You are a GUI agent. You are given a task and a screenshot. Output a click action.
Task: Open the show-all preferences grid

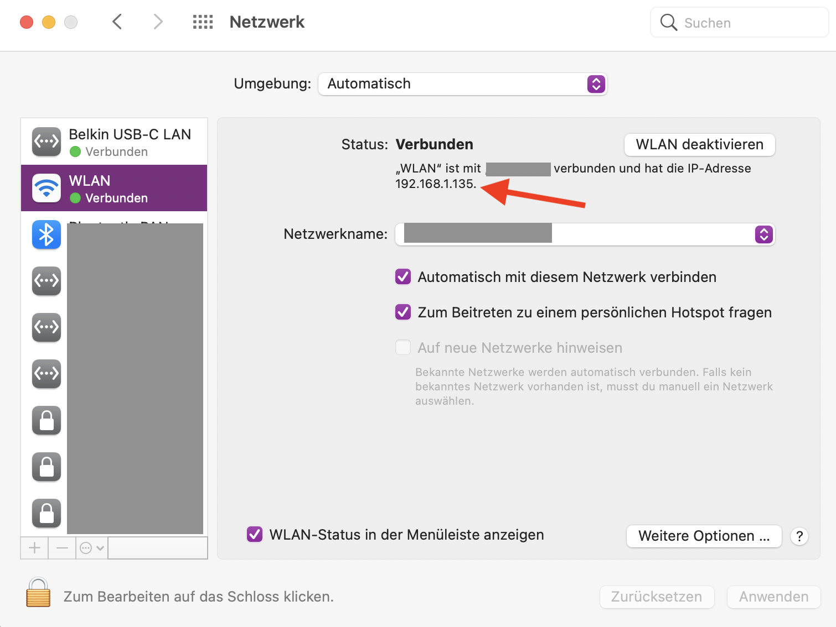[x=203, y=22]
